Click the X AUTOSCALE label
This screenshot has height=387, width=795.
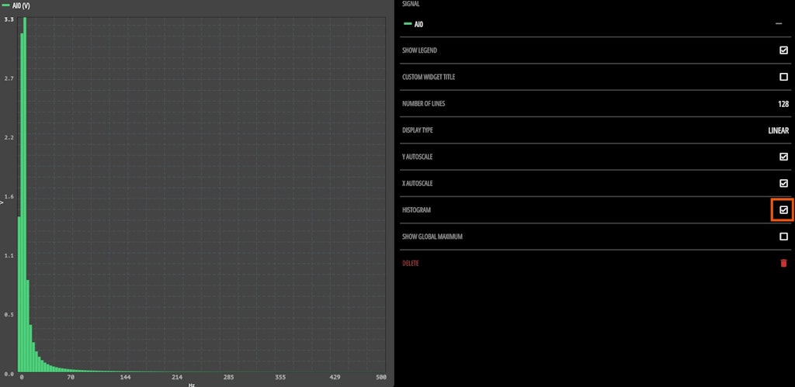coord(417,183)
